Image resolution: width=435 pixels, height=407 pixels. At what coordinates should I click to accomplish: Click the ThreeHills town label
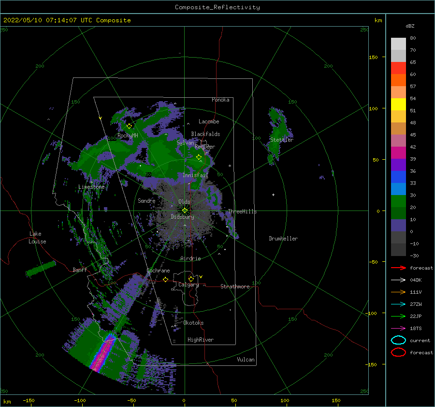point(242,211)
